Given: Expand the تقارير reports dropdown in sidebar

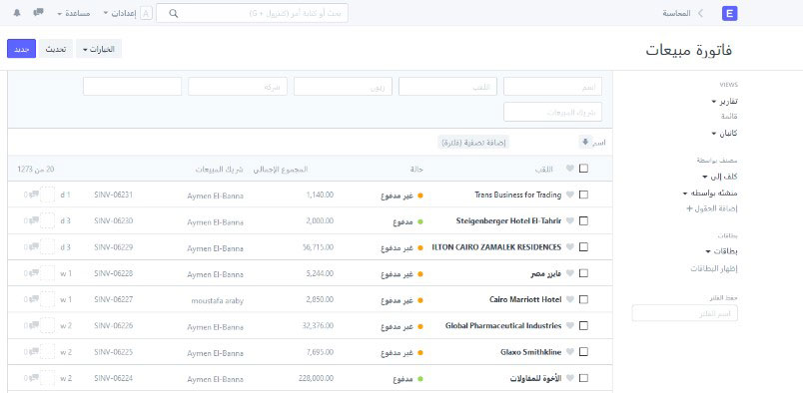Looking at the screenshot, I should point(724,102).
